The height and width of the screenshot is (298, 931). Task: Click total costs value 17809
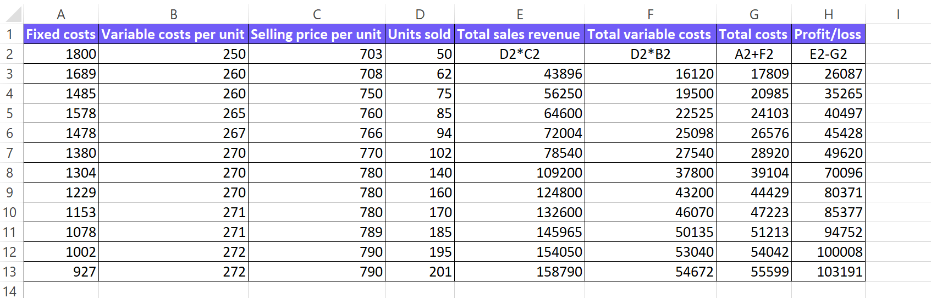tap(754, 74)
